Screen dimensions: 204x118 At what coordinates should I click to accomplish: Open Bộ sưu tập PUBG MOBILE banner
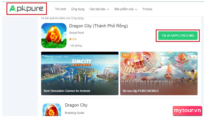159,73
